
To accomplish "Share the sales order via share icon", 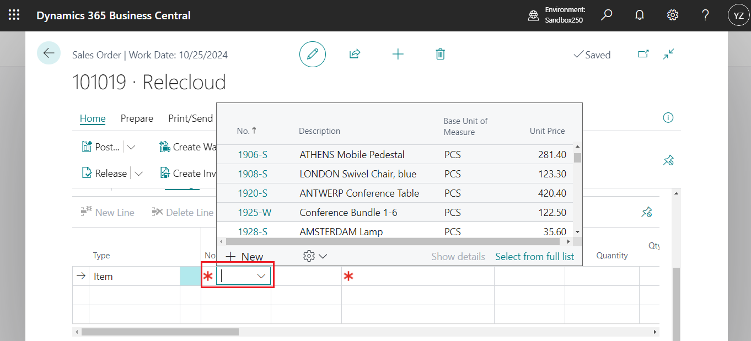I will click(355, 53).
